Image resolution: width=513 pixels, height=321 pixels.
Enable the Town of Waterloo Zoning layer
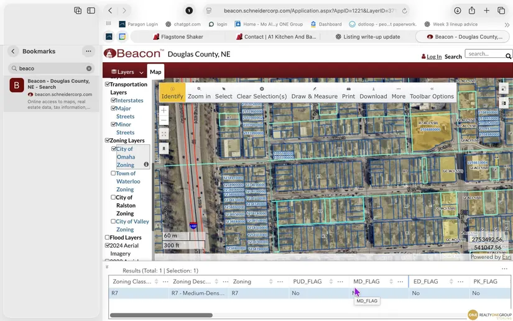pos(114,174)
